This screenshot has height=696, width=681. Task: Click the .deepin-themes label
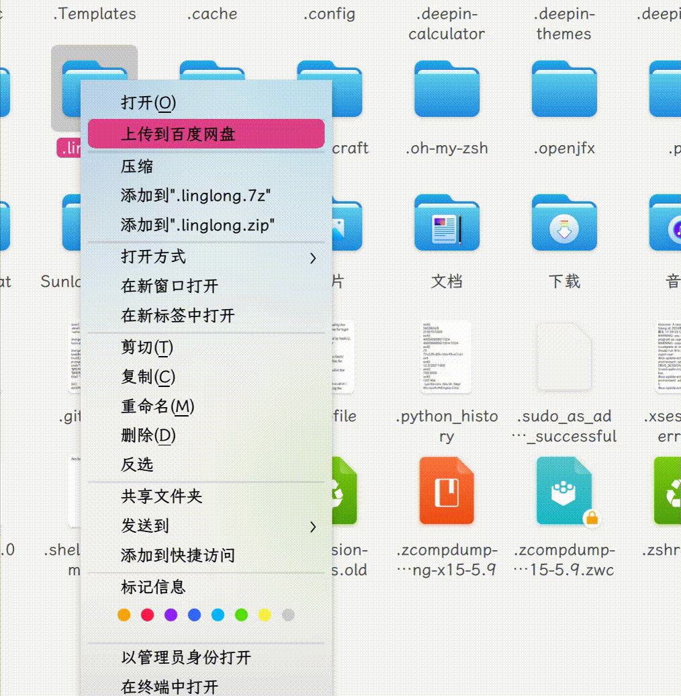pyautogui.click(x=564, y=24)
